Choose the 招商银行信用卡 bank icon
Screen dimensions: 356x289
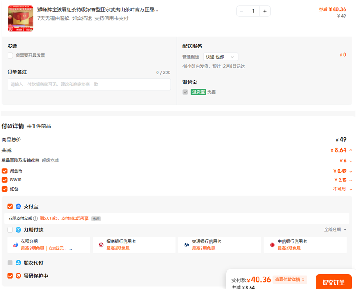tap(101, 245)
